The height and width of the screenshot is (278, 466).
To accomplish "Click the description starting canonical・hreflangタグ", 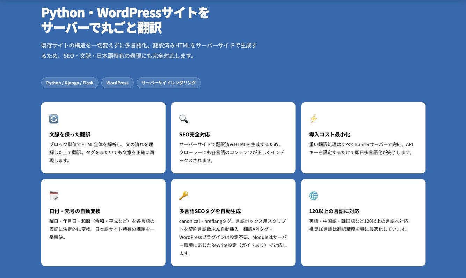I will (233, 237).
